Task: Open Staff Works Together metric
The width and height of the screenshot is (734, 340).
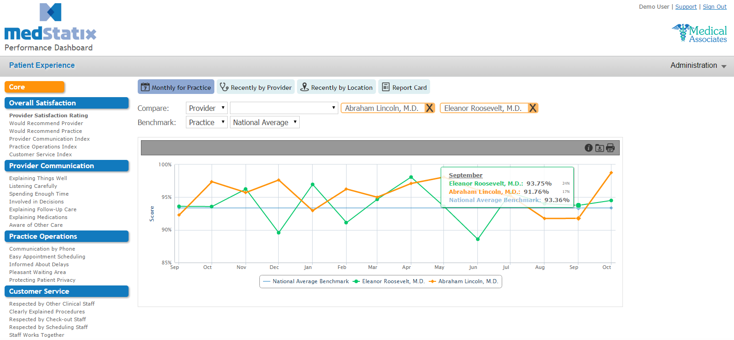Action: click(x=37, y=335)
